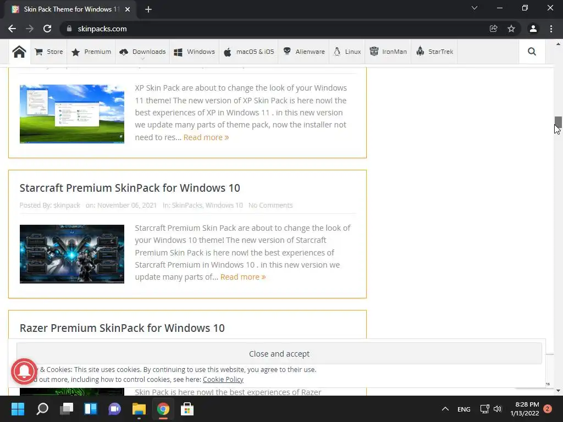Expand the Downloads menu
This screenshot has height=422, width=563.
point(142,52)
